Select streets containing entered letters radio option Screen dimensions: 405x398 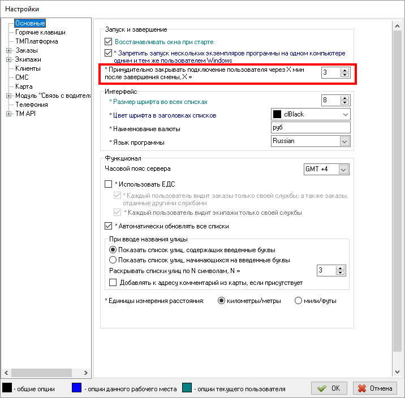pos(113,249)
